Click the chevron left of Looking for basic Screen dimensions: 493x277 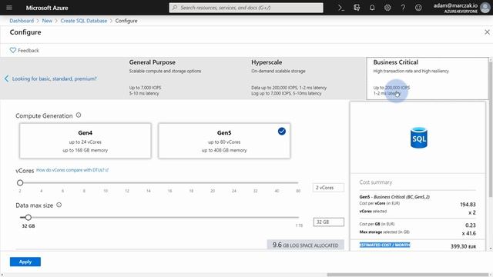[x=7, y=78]
